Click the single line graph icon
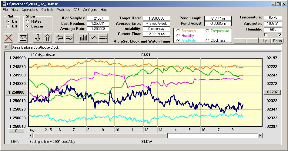The width and height of the screenshot is (288, 151). click(x=93, y=38)
